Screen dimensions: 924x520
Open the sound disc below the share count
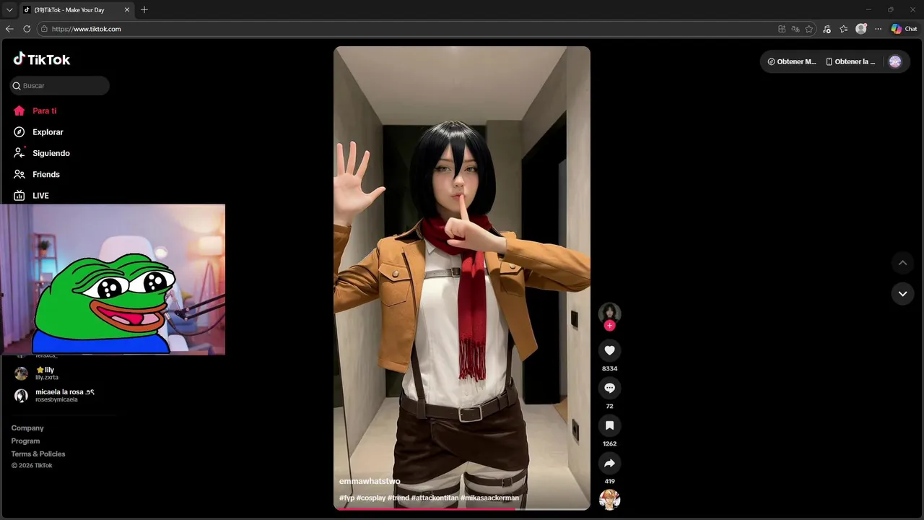(609, 500)
